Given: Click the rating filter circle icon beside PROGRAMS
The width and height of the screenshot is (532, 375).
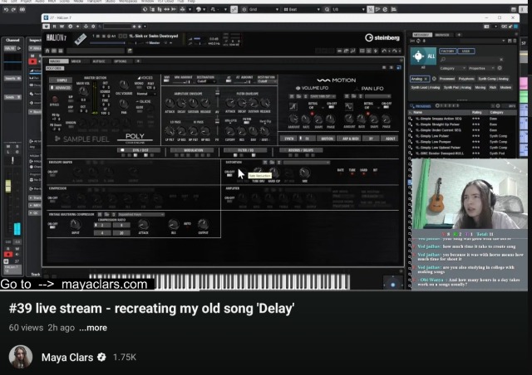Looking at the screenshot, I should pyautogui.click(x=437, y=105).
